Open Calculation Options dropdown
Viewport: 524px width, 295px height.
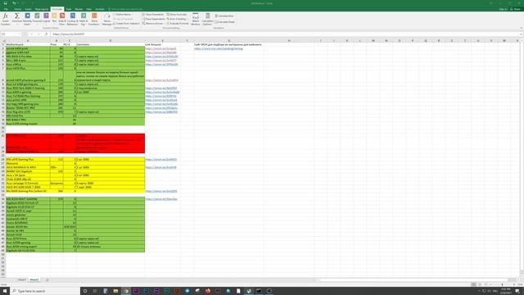pyautogui.click(x=207, y=19)
